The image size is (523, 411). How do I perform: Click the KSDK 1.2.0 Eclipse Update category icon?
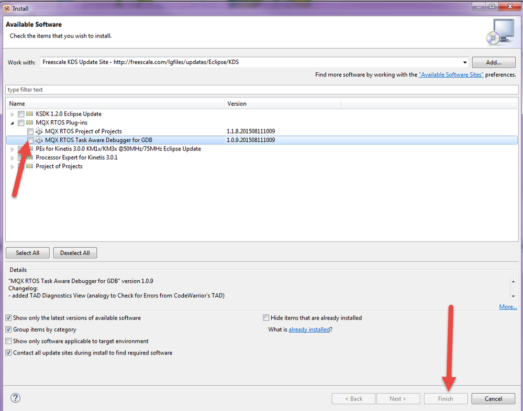(x=30, y=114)
